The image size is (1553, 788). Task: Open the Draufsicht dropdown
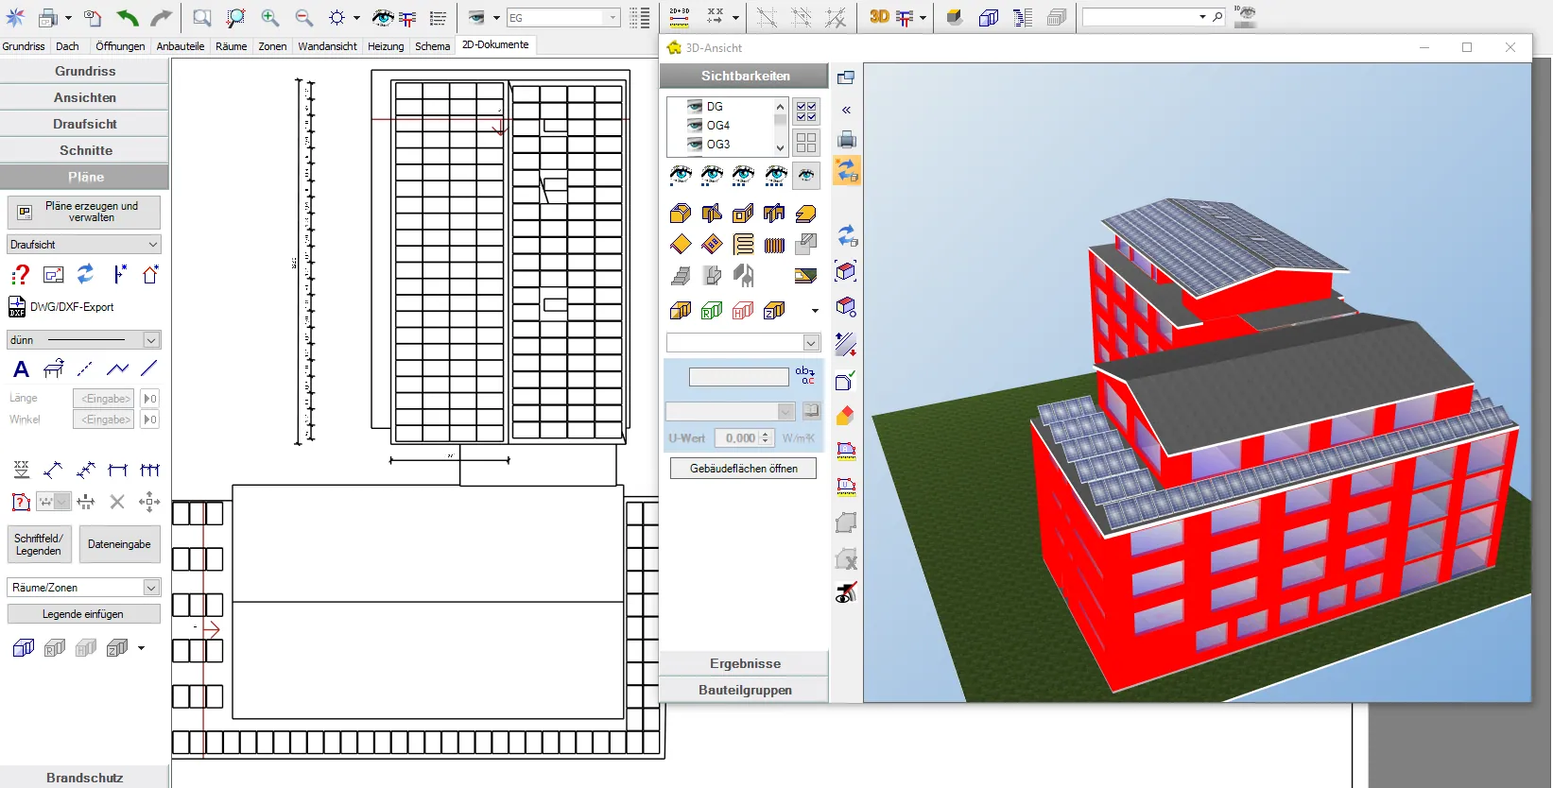coord(153,245)
